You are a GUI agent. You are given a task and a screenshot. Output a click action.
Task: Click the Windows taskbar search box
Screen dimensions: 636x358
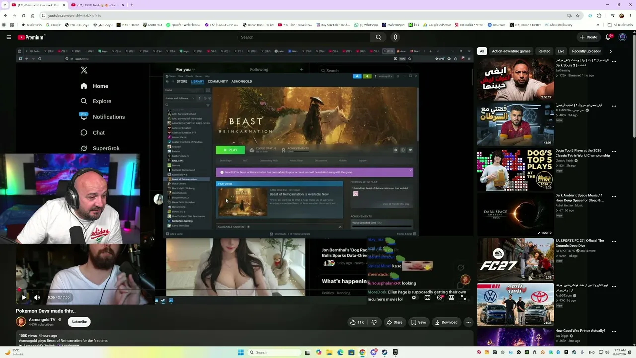click(x=275, y=352)
